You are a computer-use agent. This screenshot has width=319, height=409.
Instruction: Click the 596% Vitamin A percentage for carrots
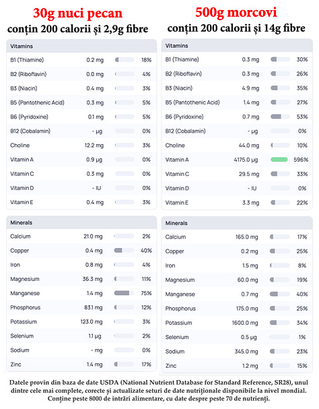click(x=301, y=160)
